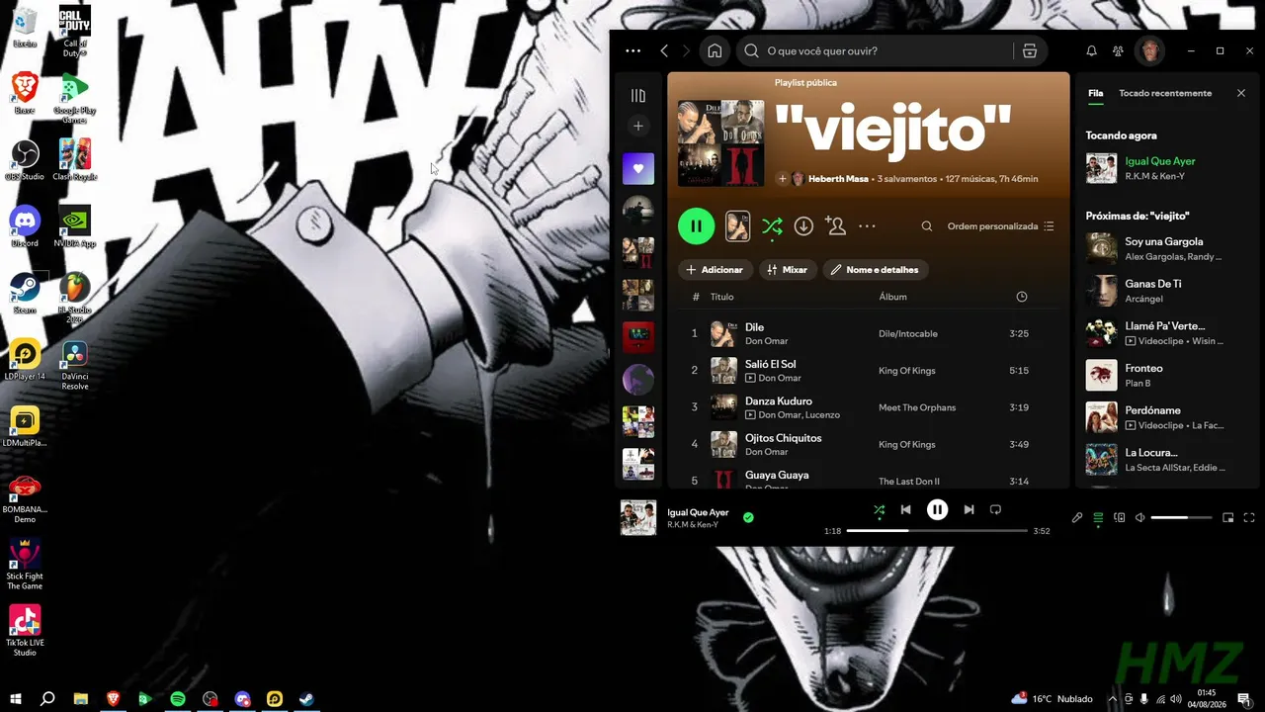The image size is (1265, 712).
Task: Toggle the queue panel button
Action: (1098, 517)
